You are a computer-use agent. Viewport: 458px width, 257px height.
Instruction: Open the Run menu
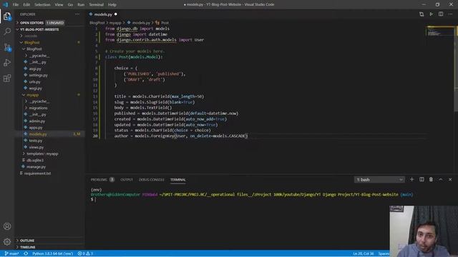(81, 4)
